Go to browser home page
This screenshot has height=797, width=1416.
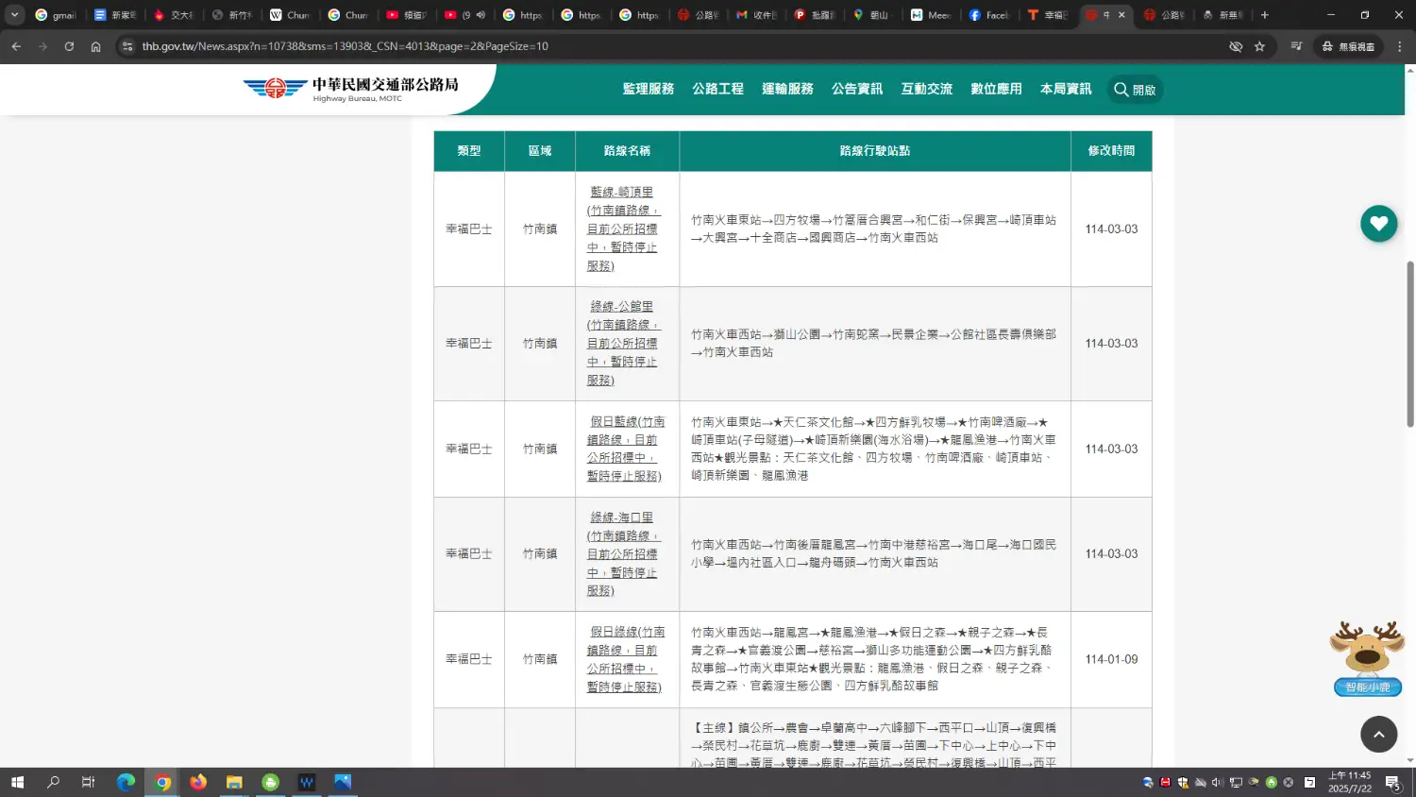(95, 46)
